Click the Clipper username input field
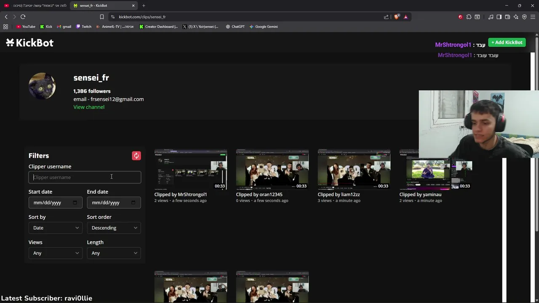Screen dimensions: 539x303 85,177
